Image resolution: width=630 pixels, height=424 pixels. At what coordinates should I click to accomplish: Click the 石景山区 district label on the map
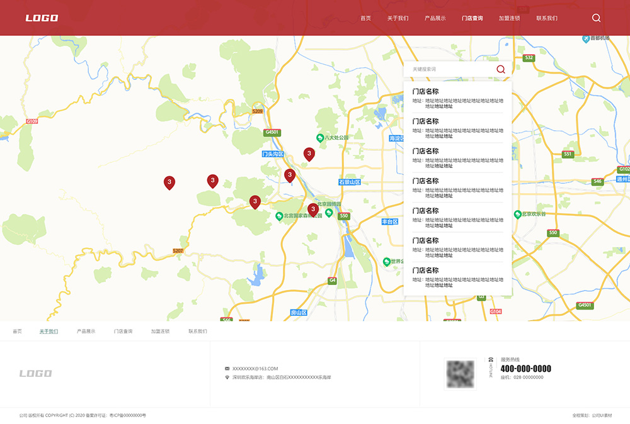pyautogui.click(x=350, y=182)
